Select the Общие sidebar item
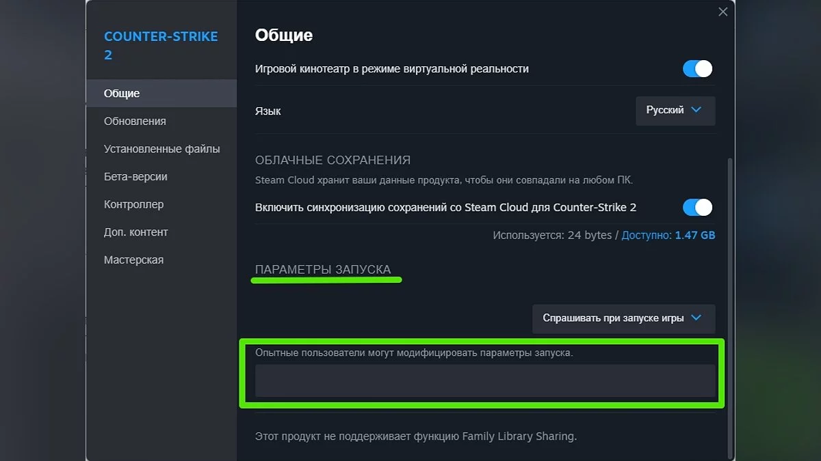 [x=122, y=93]
